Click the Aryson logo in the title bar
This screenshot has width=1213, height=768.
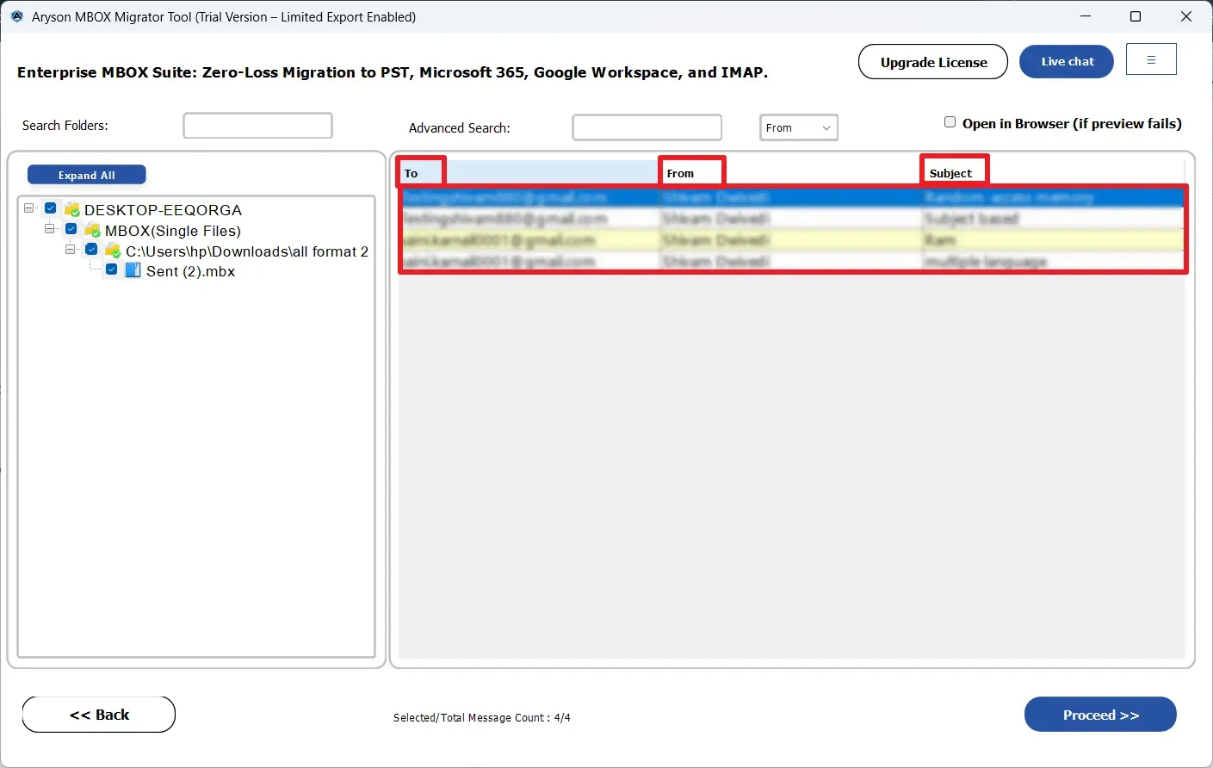[x=16, y=16]
